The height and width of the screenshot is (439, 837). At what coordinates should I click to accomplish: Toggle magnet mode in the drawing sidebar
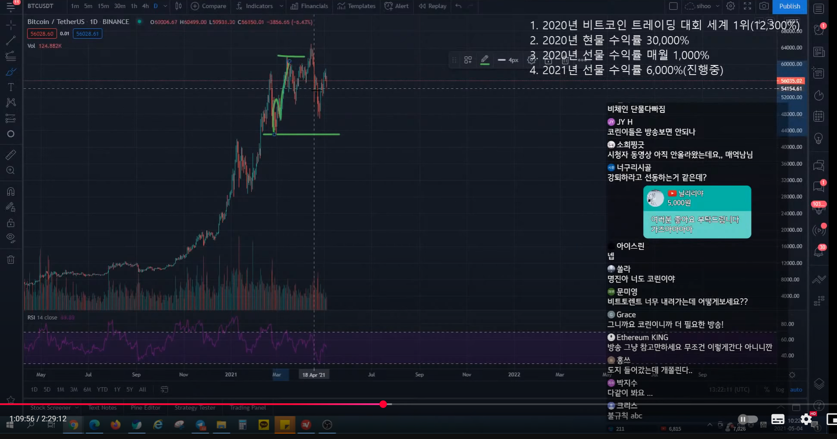pos(11,191)
